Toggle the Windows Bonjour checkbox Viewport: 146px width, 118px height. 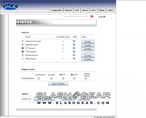tap(39, 79)
